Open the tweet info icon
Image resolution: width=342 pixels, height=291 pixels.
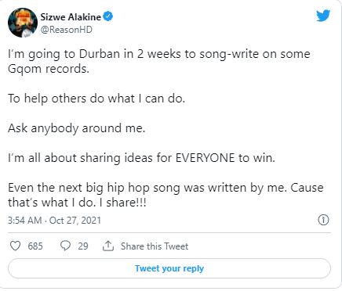323,220
